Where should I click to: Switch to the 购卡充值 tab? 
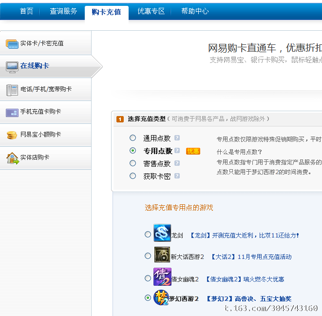(x=107, y=12)
